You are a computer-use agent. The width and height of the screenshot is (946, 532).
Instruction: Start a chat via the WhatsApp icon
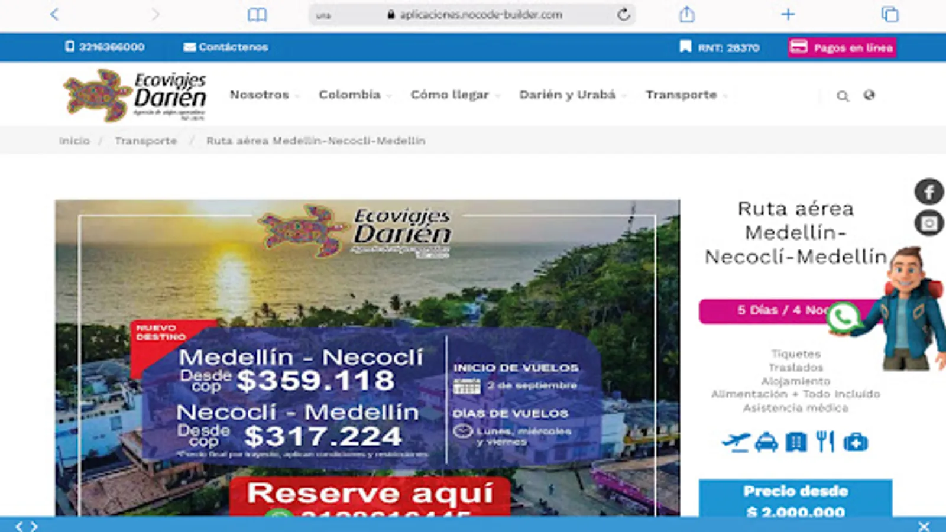[843, 317]
